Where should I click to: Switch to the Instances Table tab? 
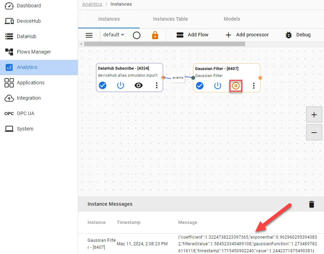click(170, 19)
